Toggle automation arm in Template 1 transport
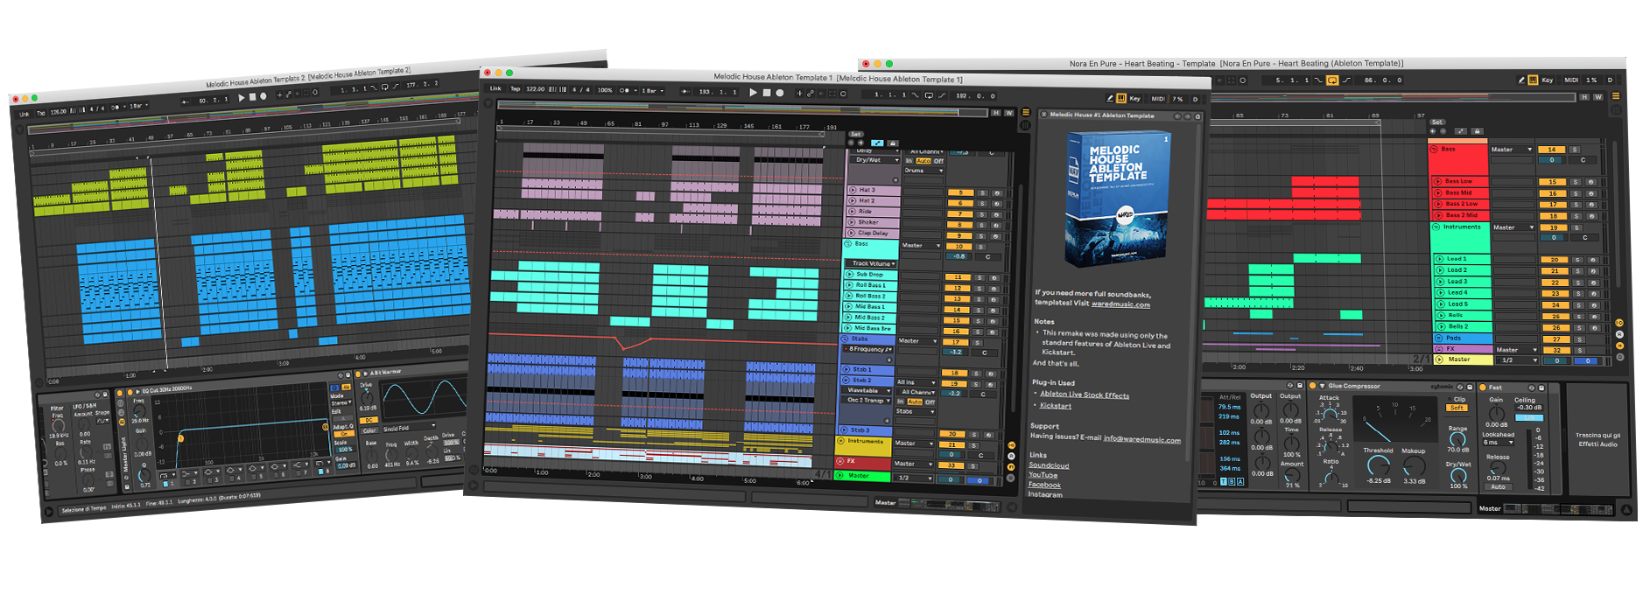 (x=811, y=93)
